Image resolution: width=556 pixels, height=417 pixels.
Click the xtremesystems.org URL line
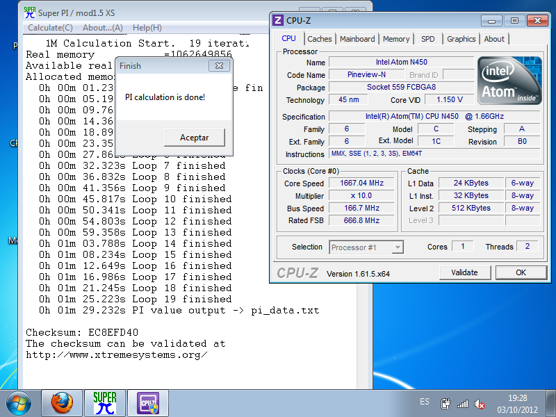click(x=116, y=354)
